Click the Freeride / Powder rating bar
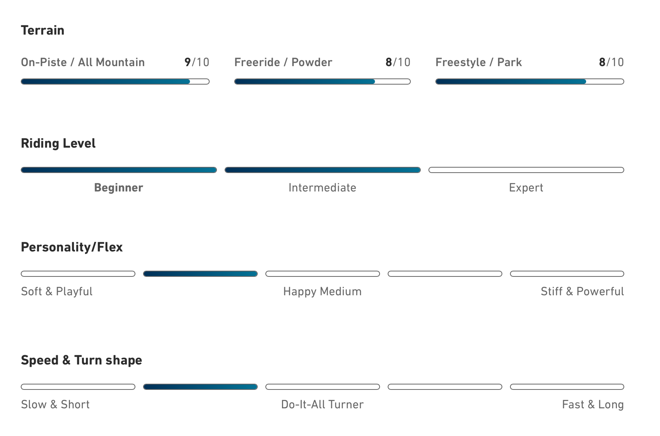The width and height of the screenshot is (660, 436). (x=322, y=82)
